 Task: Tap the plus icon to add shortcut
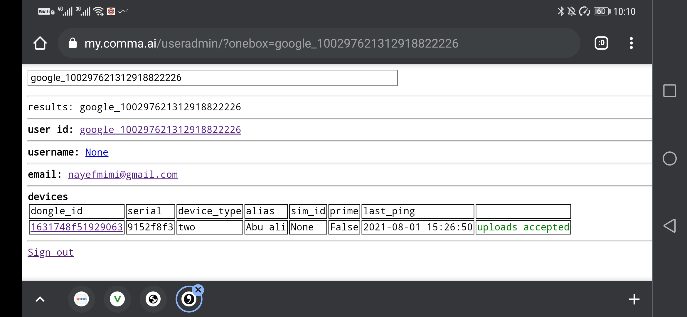pyautogui.click(x=634, y=299)
